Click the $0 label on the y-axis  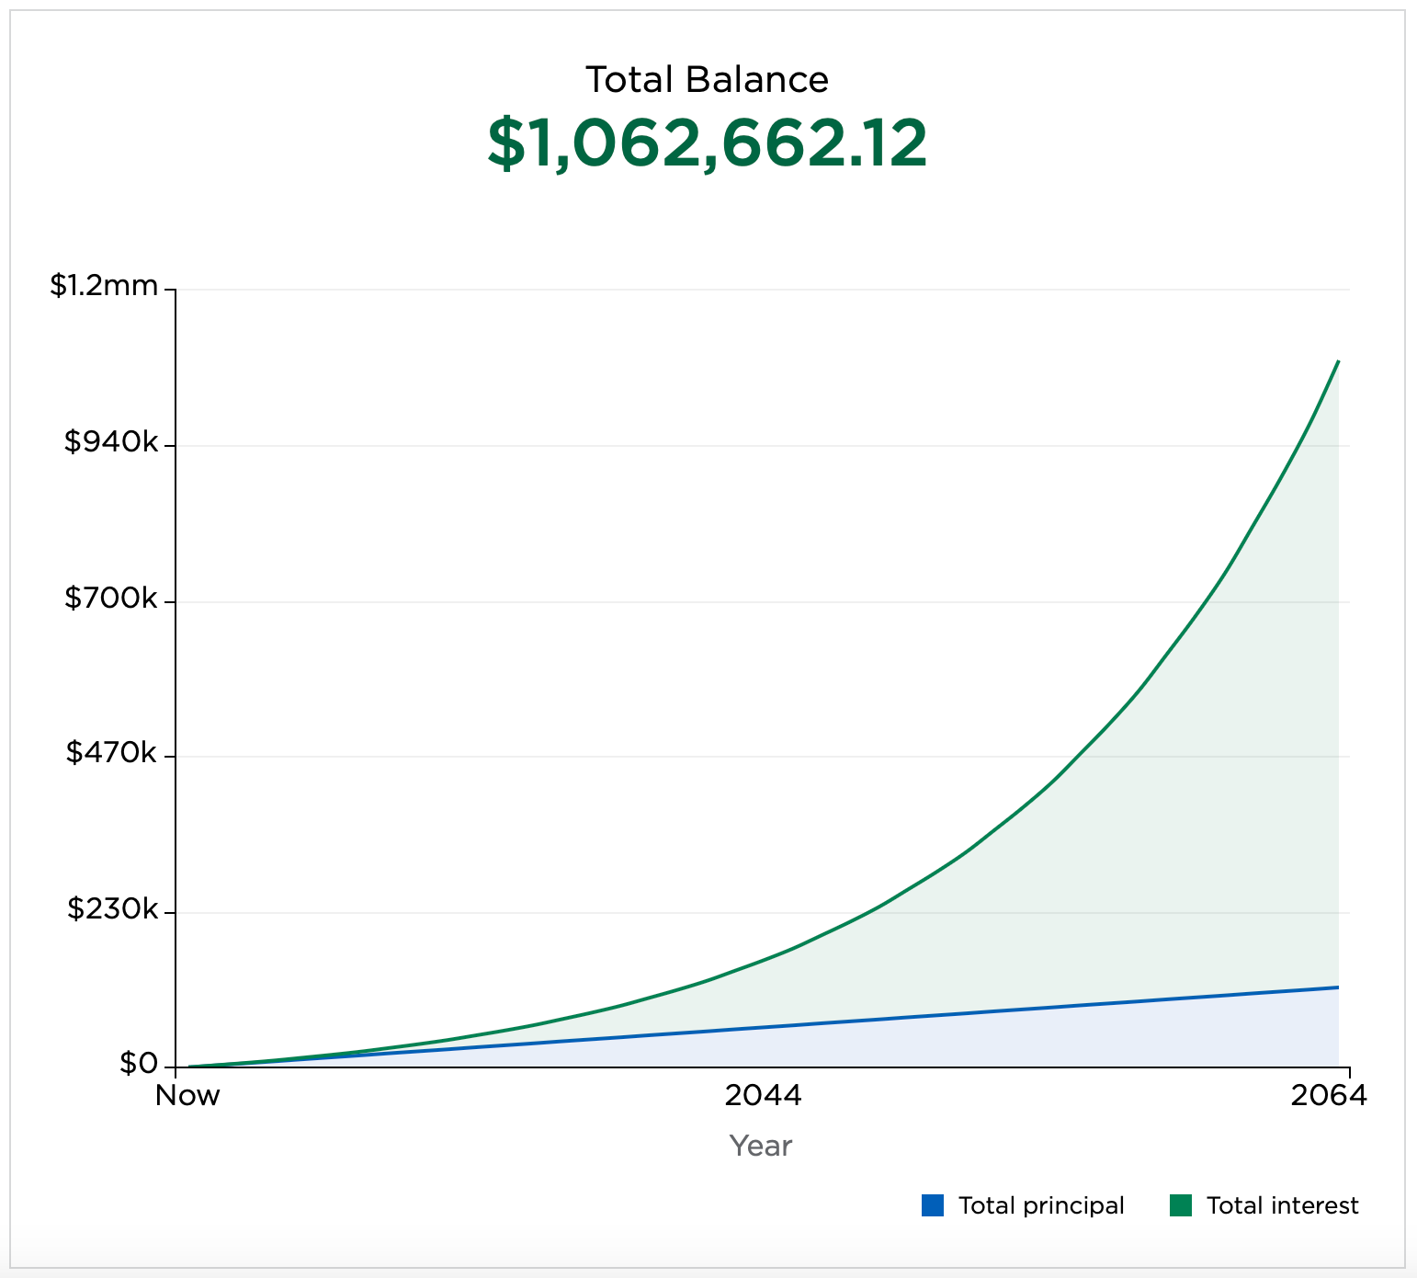pyautogui.click(x=138, y=1064)
